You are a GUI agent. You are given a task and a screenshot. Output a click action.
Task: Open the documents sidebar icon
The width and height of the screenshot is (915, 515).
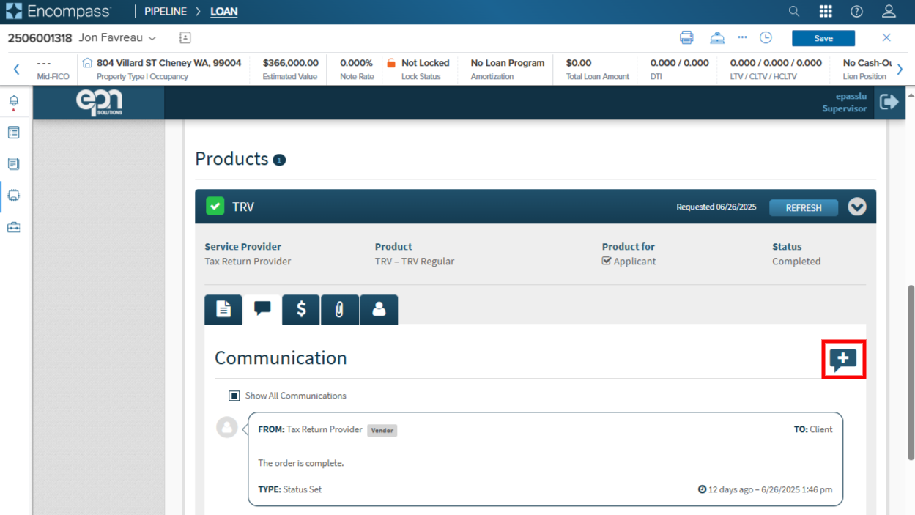(x=13, y=164)
